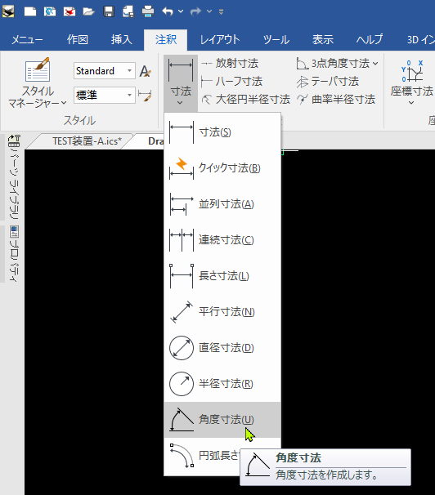Choose 平行寸法(N) from the menu
Viewport: 435px width, 495px height.
tap(222, 312)
